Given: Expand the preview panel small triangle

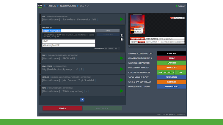Looking at the screenshot, I should pos(129,47).
